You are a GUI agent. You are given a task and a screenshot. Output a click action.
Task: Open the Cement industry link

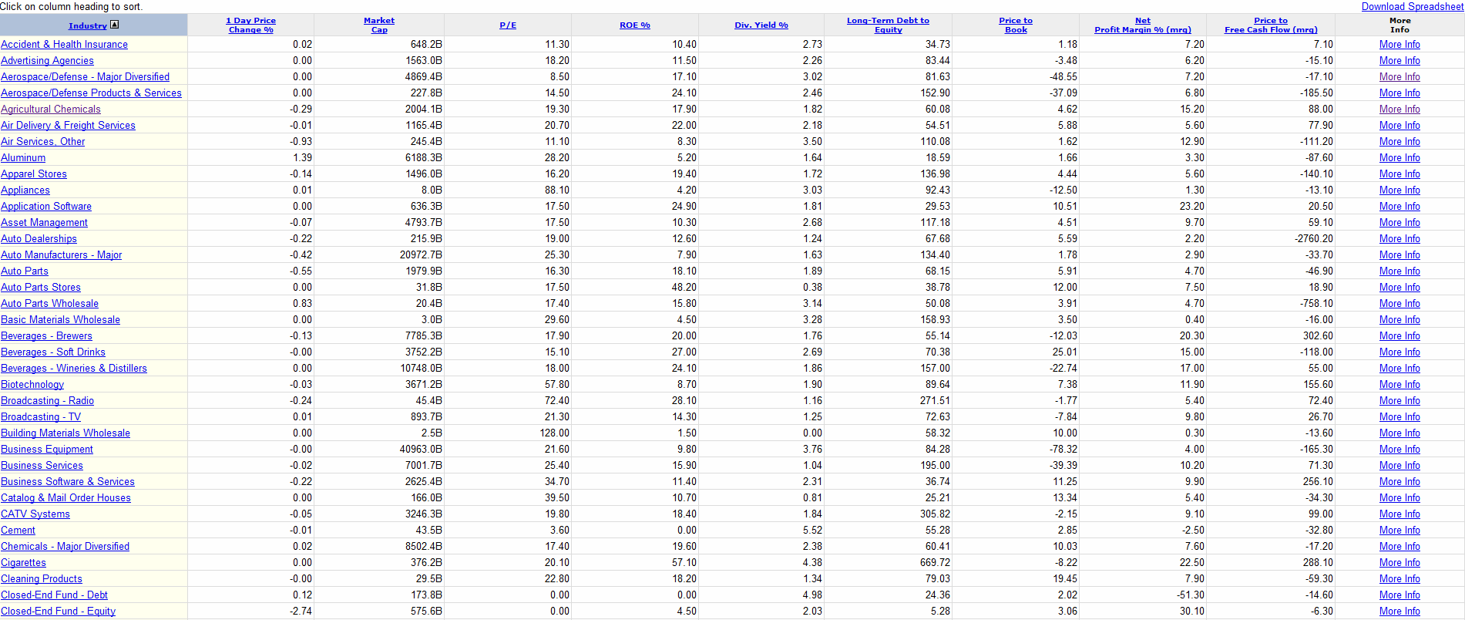pyautogui.click(x=18, y=531)
